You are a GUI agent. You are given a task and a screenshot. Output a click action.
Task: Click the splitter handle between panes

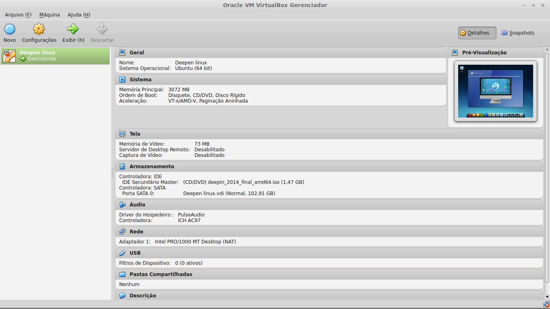tap(112, 173)
